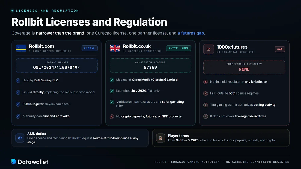Click the Datawallet wordmark
Screen dimensions: 301x169
[33, 162]
